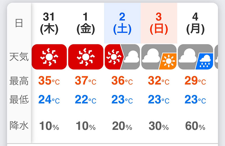Click the 60% precipitation value
225x146 pixels.
(195, 126)
